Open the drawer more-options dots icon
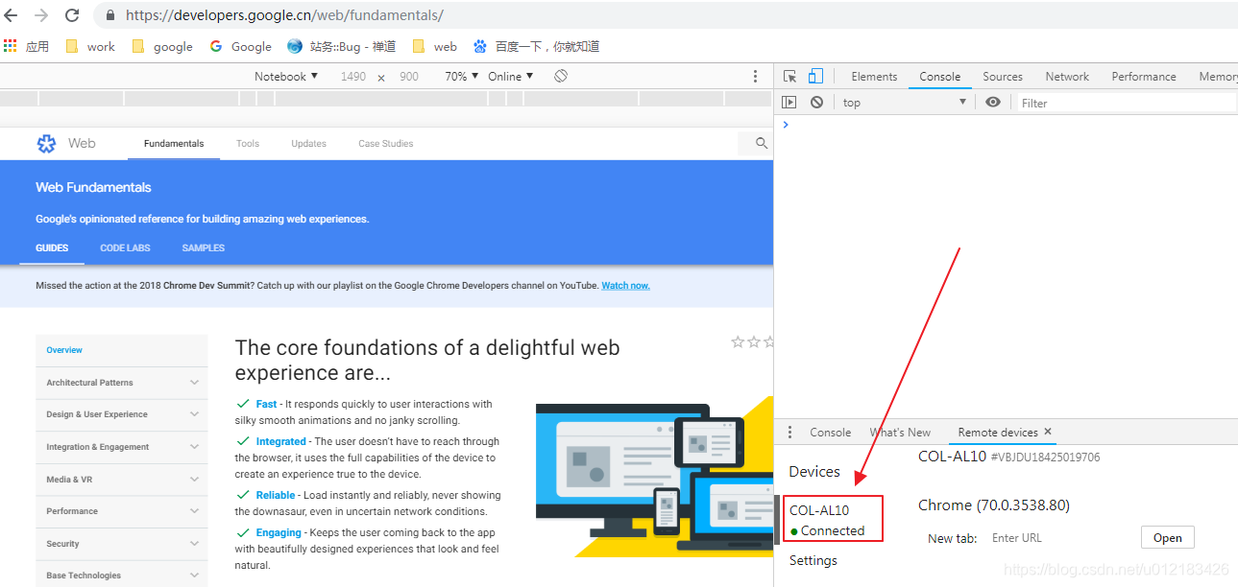Image resolution: width=1238 pixels, height=587 pixels. (790, 433)
